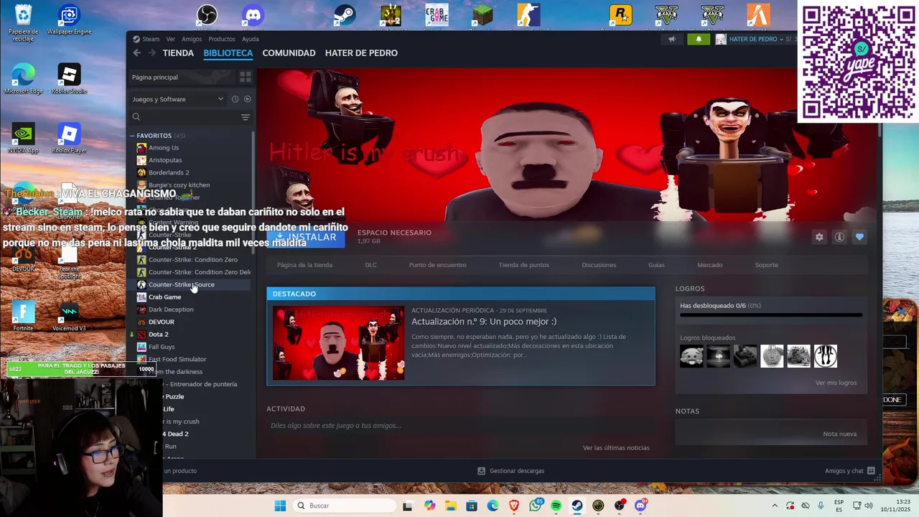This screenshot has width=919, height=517.
Task: Toggle the favorite heart icon
Action: pyautogui.click(x=859, y=237)
